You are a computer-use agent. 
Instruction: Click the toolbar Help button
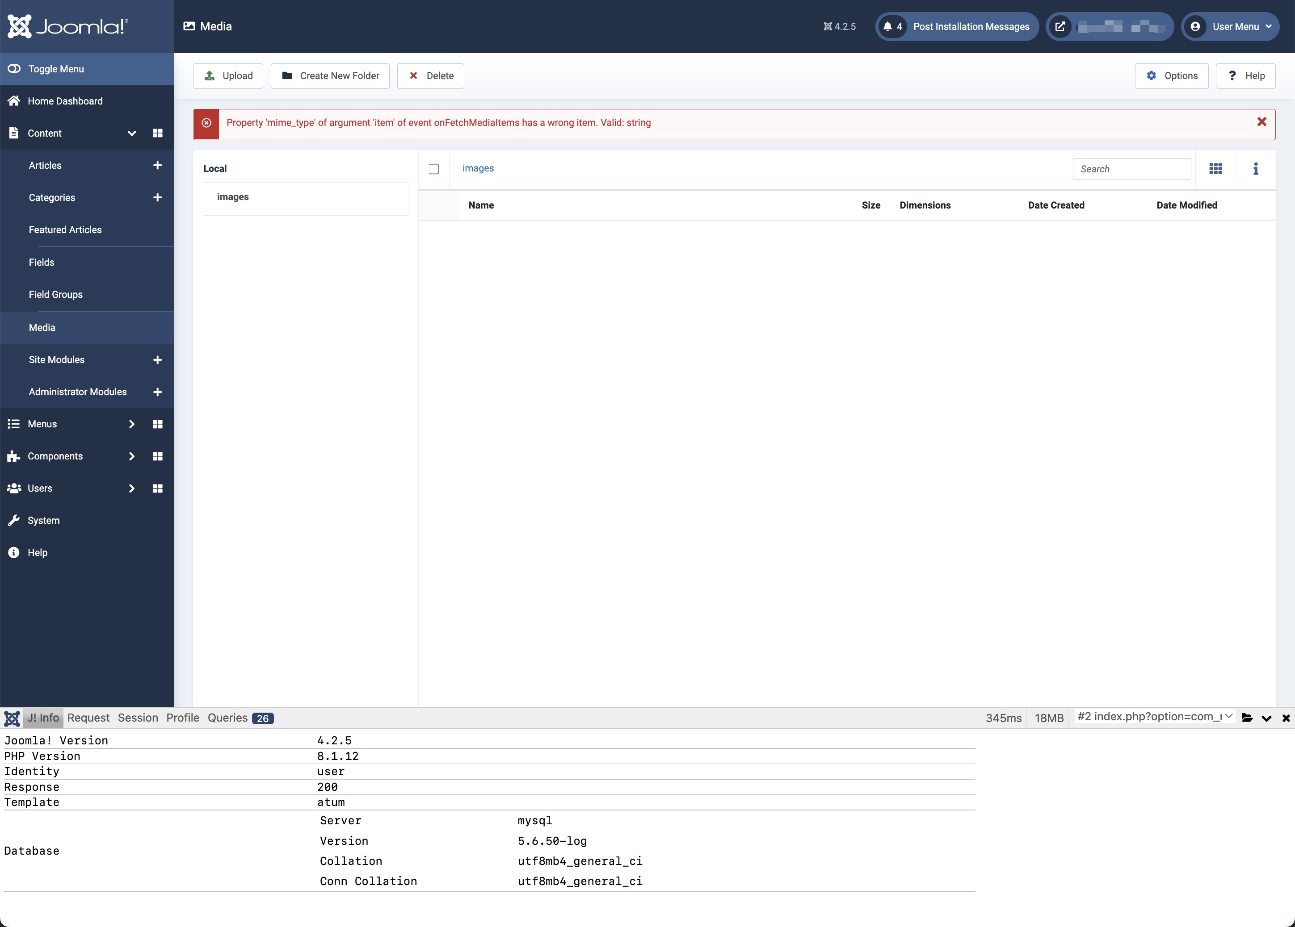[x=1246, y=76]
